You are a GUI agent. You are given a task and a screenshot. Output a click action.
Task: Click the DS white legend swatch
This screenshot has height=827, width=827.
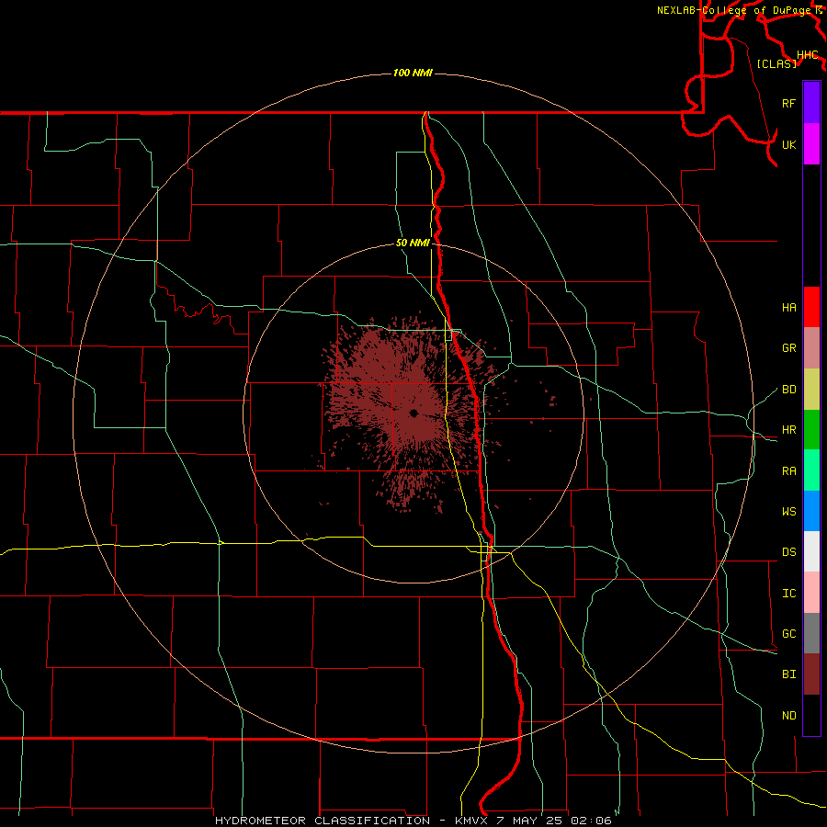pyautogui.click(x=811, y=551)
